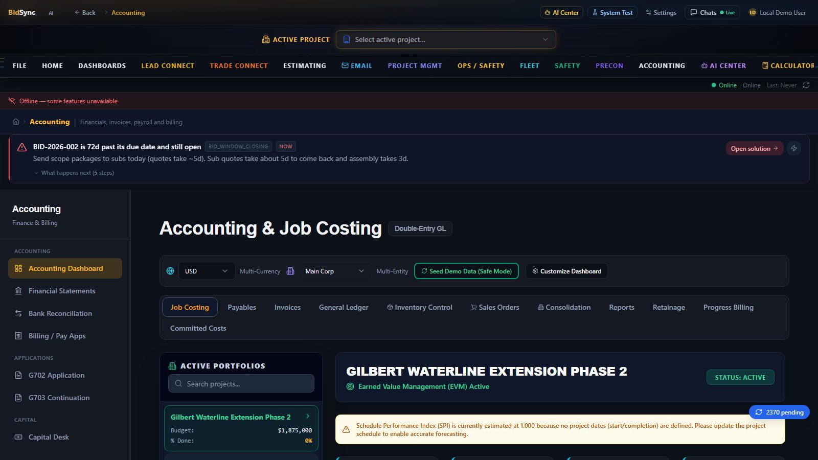The width and height of the screenshot is (818, 460).
Task: Open the USD currency dropdown
Action: (x=207, y=271)
